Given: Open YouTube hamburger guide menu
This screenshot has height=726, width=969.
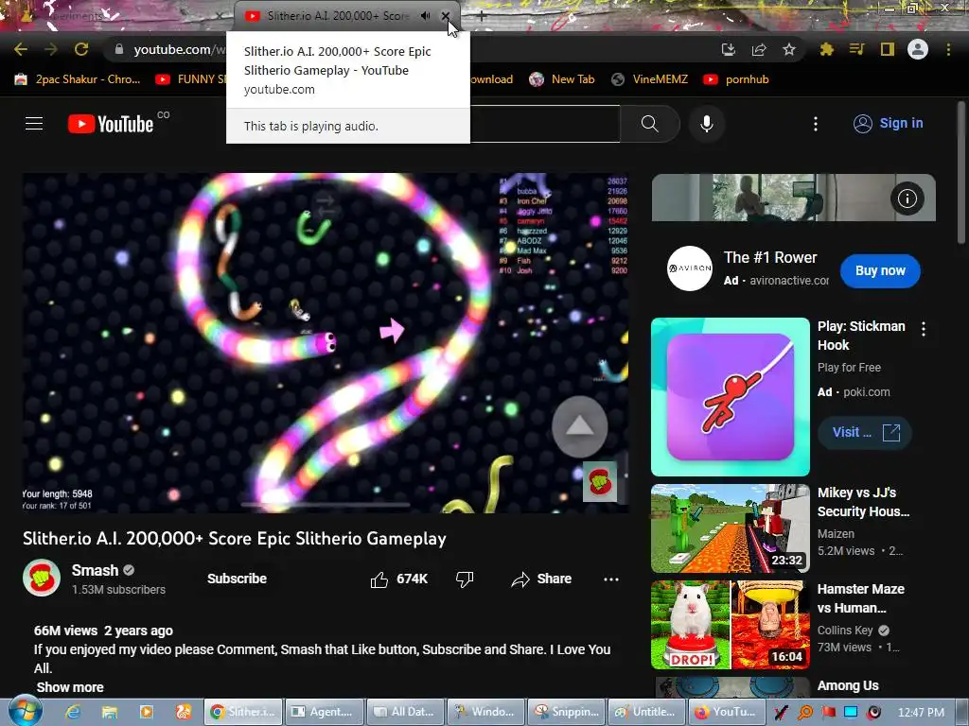Looking at the screenshot, I should 34,124.
